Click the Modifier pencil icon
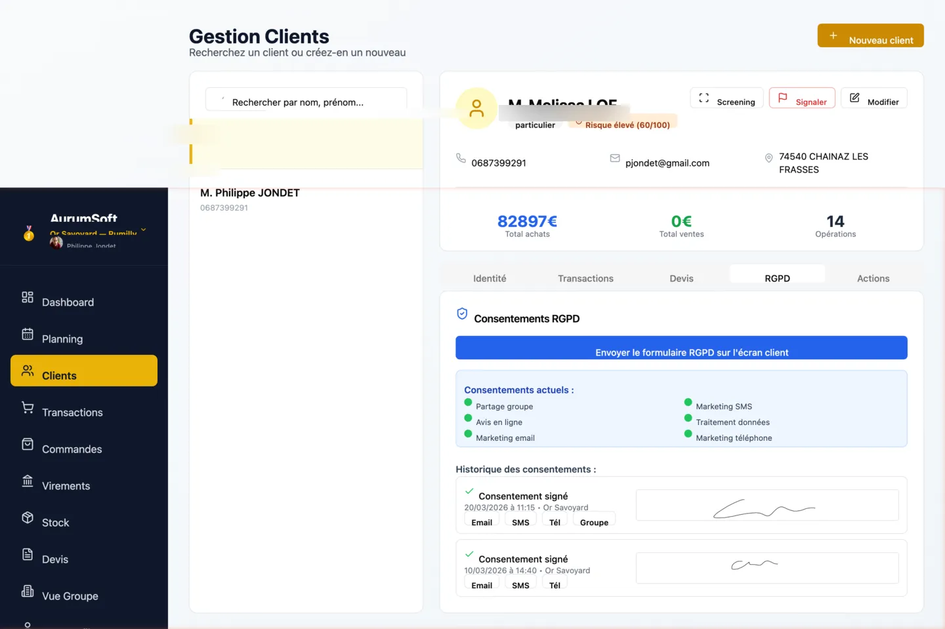Viewport: 945px width, 629px height. 854,98
